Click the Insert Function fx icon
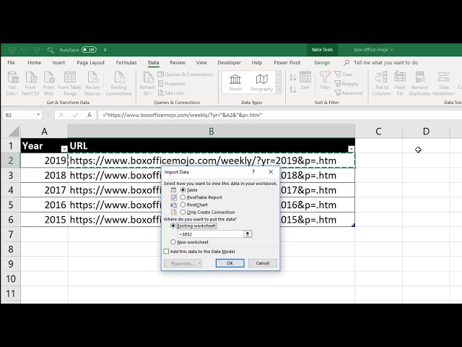Screen dimensions: 462x347 (x=90, y=115)
